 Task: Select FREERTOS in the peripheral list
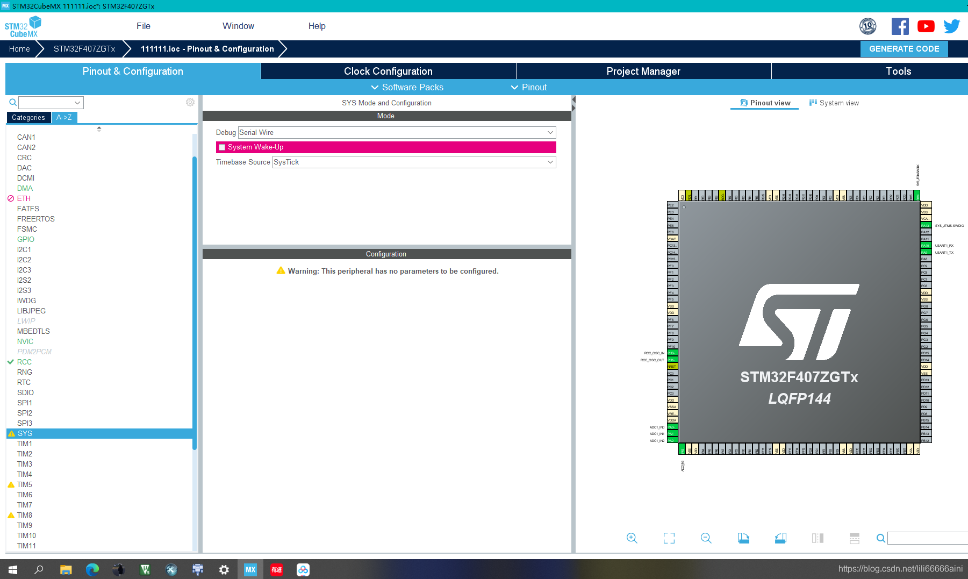[x=35, y=219]
